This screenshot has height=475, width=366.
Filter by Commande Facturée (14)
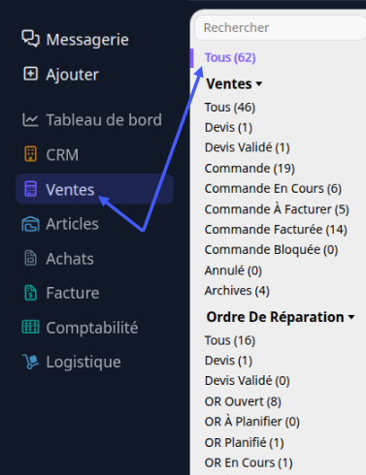[x=276, y=230]
